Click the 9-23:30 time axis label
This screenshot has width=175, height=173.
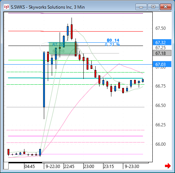pos(132,167)
